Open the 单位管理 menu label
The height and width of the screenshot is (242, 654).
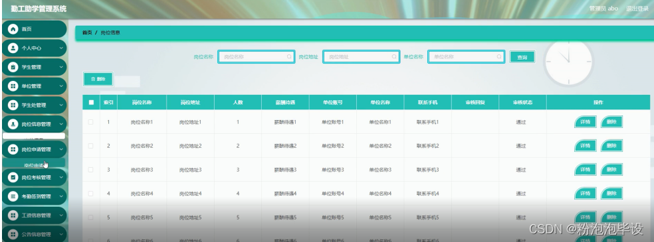click(x=31, y=86)
